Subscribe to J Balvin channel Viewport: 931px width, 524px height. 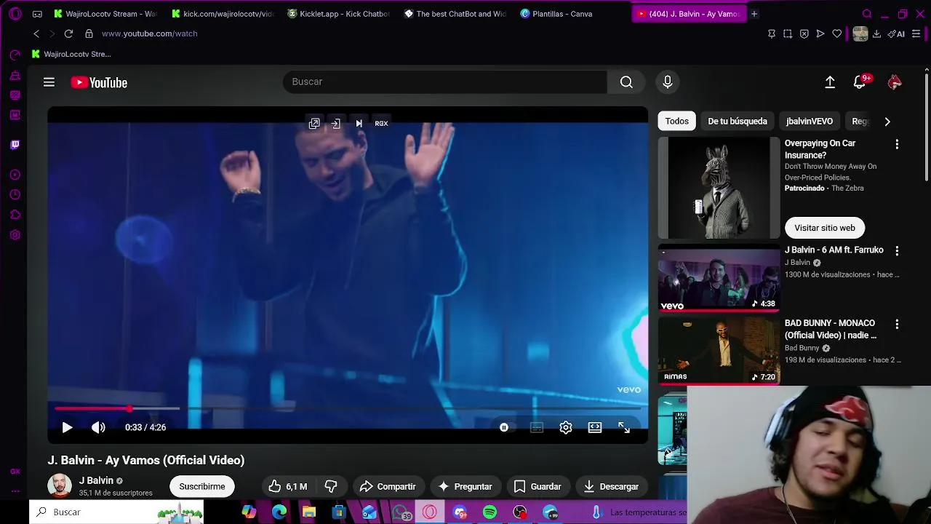(x=202, y=486)
